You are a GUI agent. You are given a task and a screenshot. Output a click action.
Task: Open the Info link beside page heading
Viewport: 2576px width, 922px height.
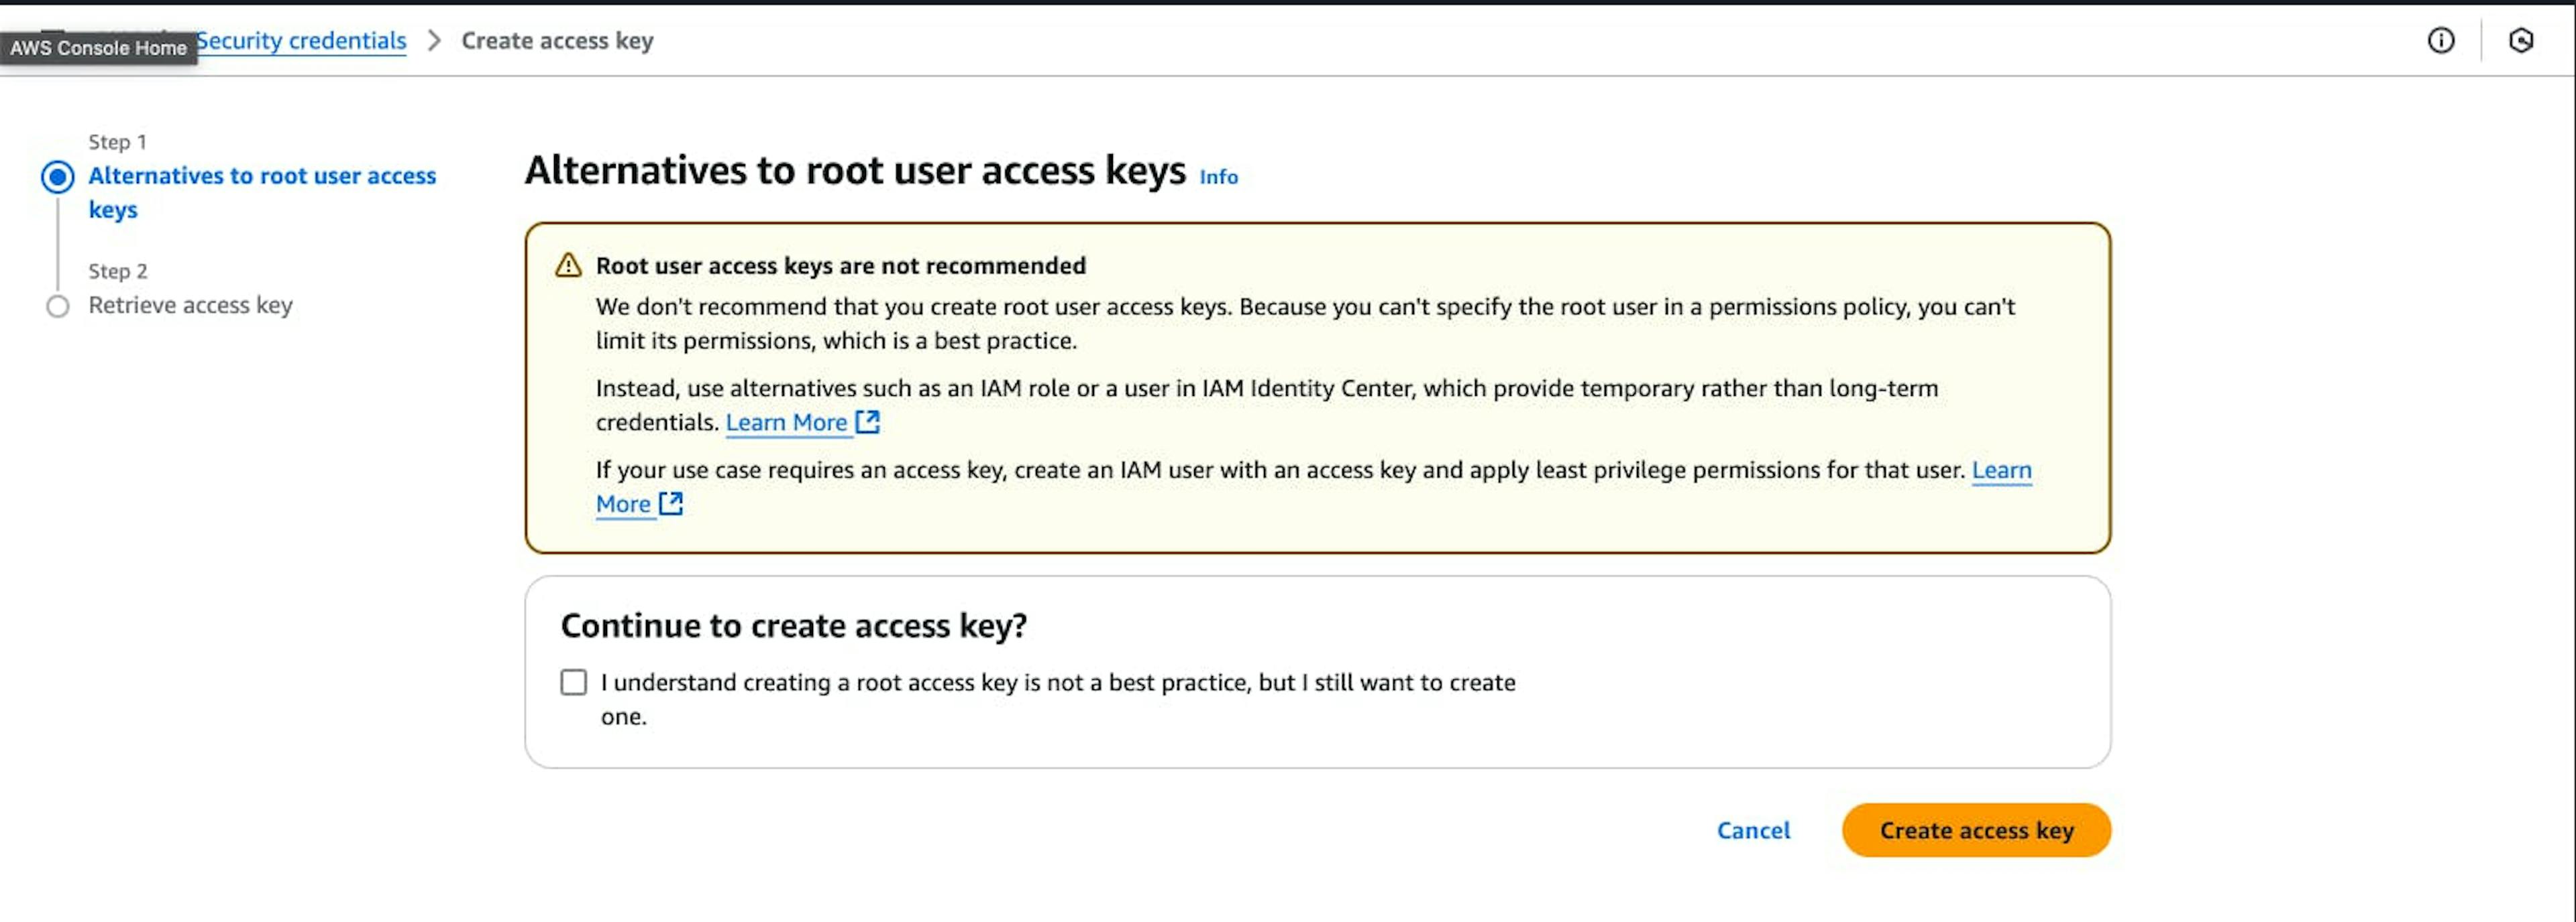(1218, 177)
